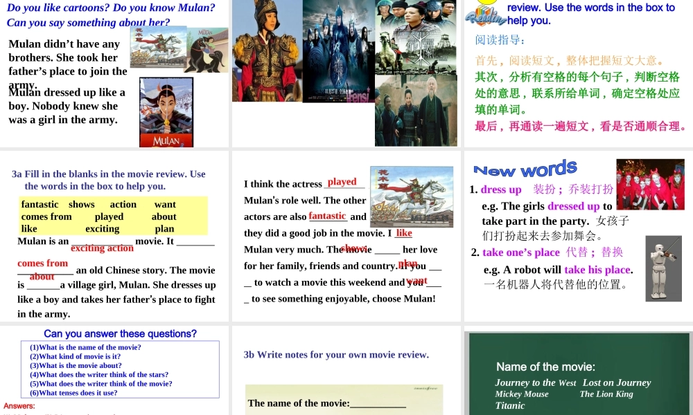Select 'plan' in the yellow word box
The image size is (693, 415).
coord(164,228)
